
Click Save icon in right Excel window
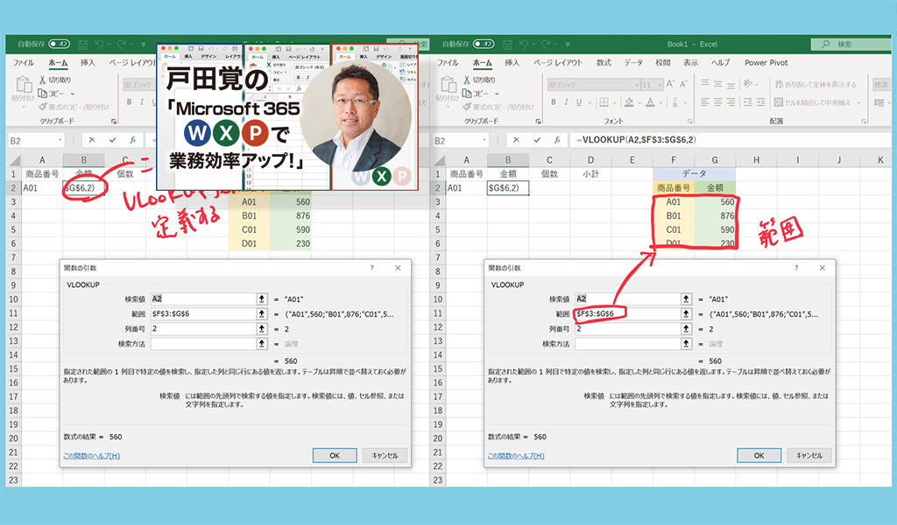[x=507, y=44]
